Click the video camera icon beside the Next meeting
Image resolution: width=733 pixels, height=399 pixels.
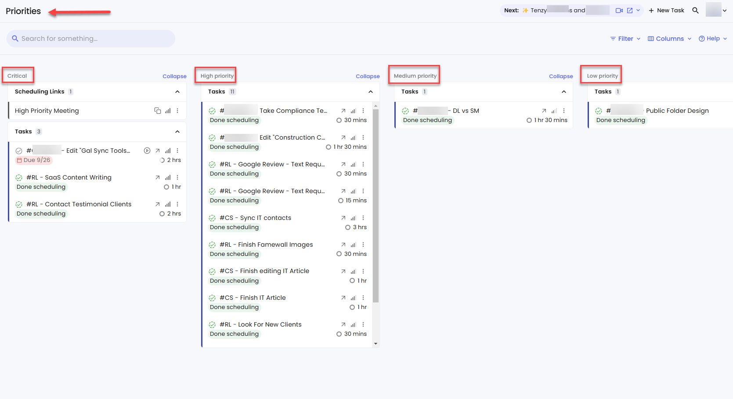tap(620, 10)
